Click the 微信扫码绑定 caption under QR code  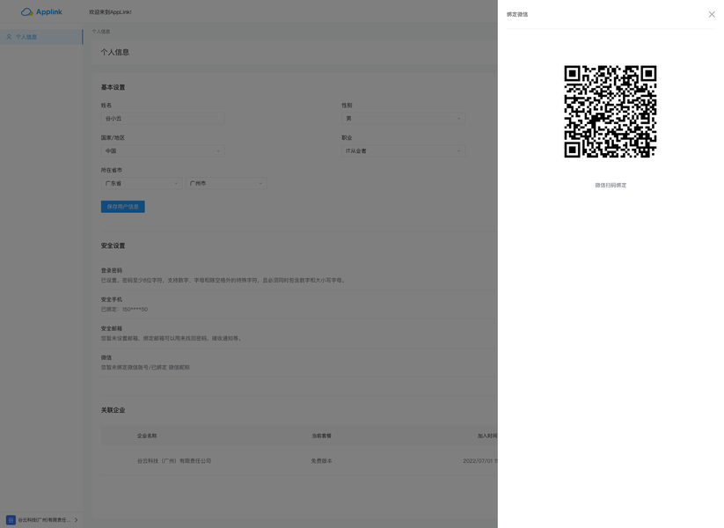point(611,185)
